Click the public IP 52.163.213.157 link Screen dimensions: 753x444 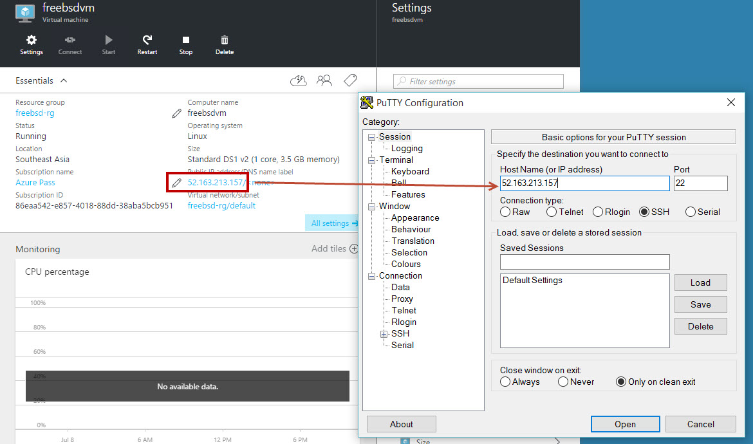click(x=216, y=182)
